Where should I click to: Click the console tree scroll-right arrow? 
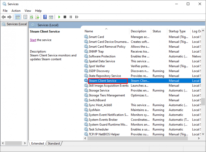[25, 143]
